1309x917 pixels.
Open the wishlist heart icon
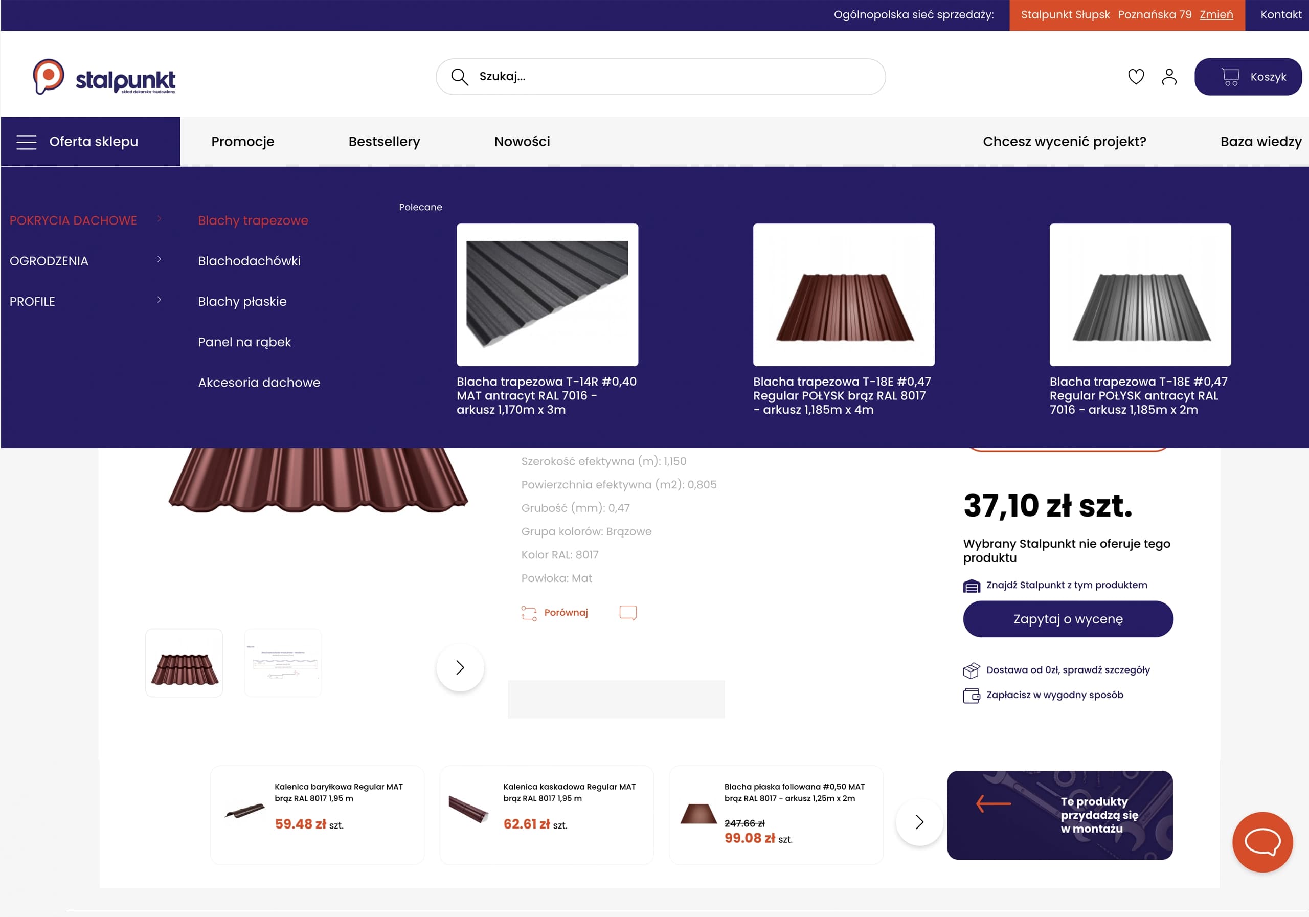pyautogui.click(x=1136, y=76)
